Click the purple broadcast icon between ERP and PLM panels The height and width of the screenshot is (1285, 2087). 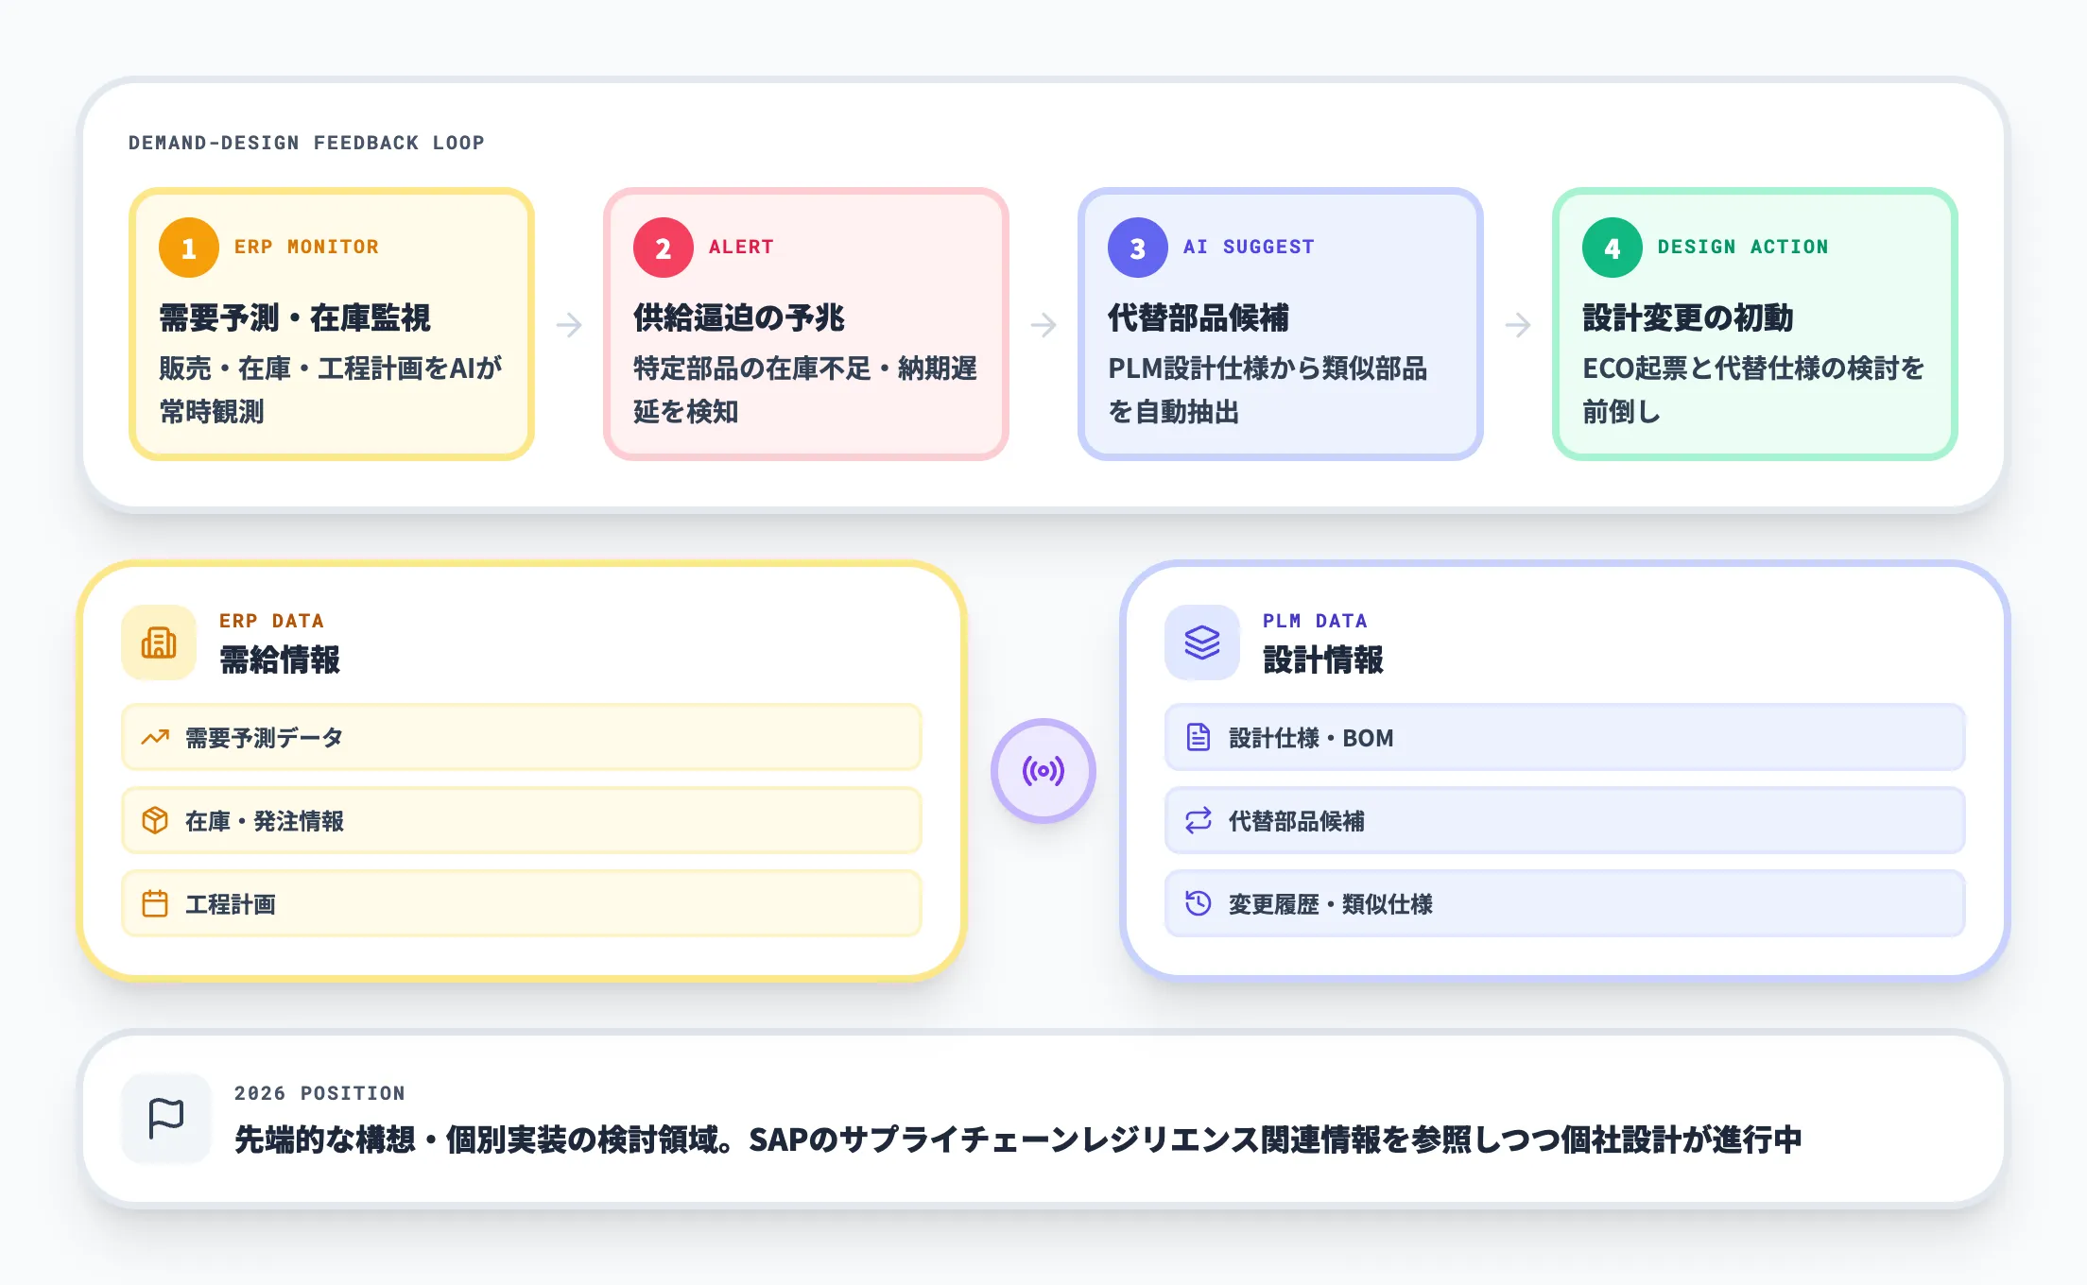(1043, 770)
